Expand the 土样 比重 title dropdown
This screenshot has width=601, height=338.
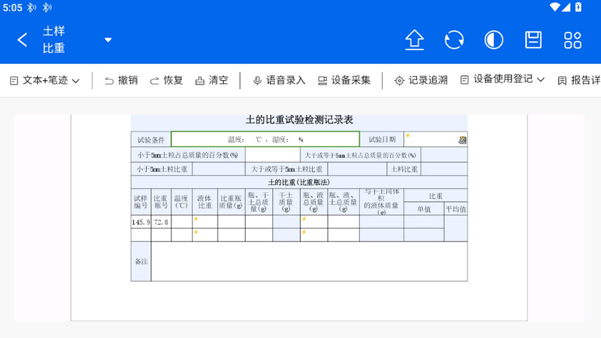click(x=108, y=40)
